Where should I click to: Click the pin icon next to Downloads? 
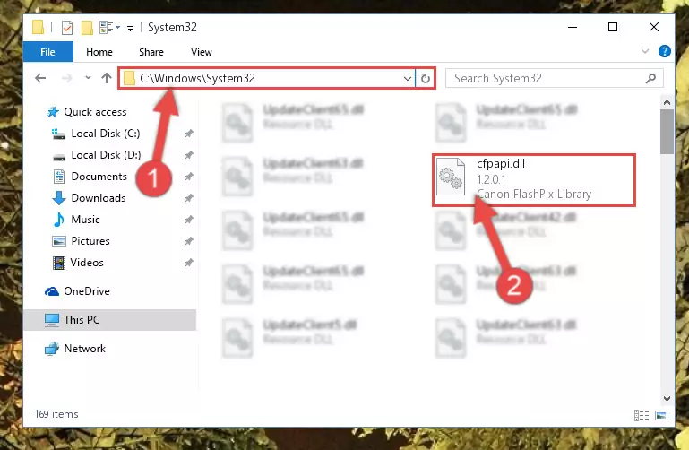click(188, 198)
